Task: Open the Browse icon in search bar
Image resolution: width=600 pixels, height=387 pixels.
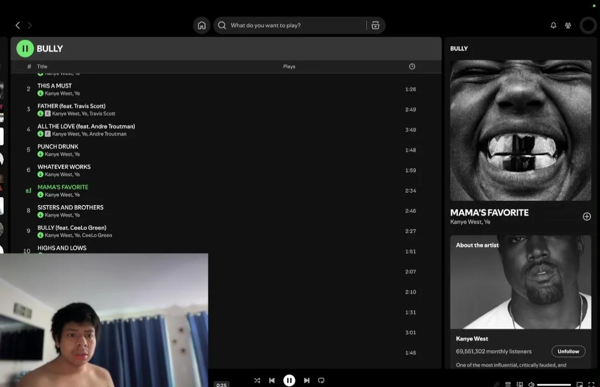Action: tap(376, 25)
